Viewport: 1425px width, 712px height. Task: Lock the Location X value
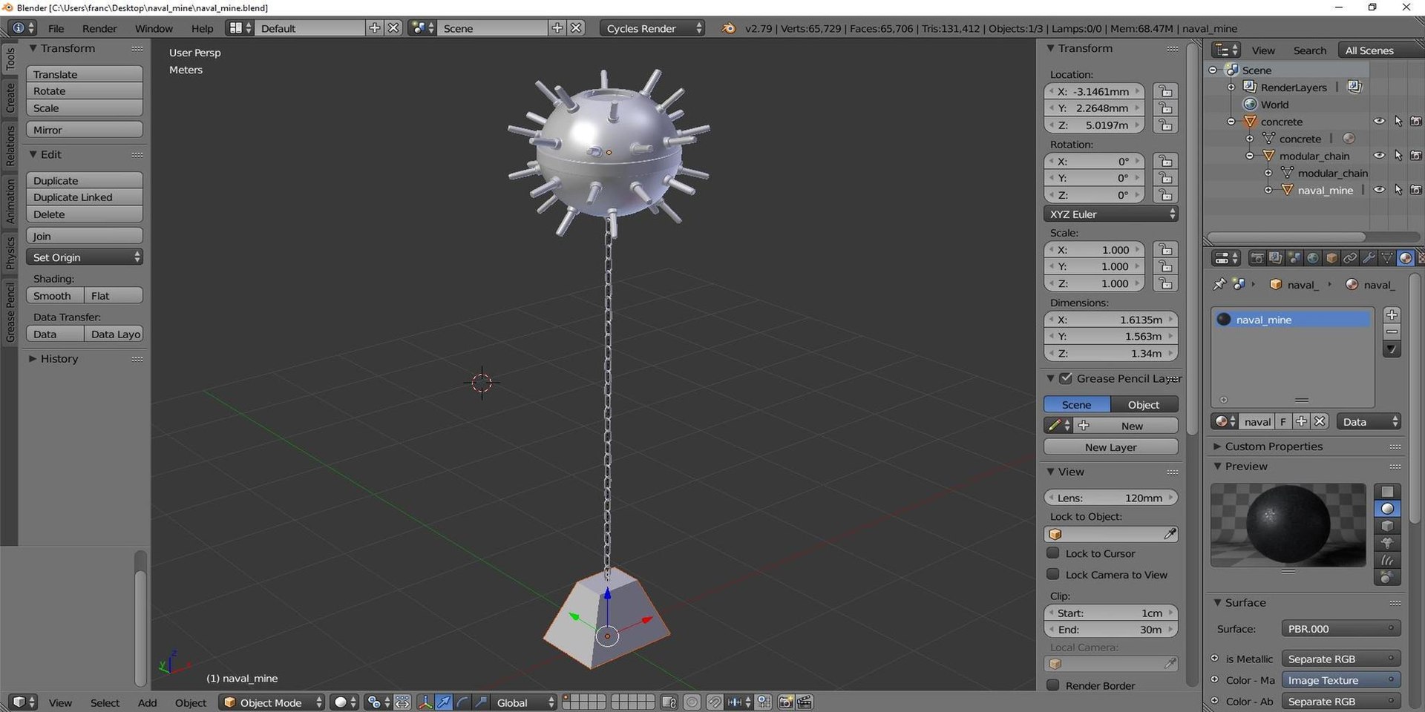pos(1166,91)
